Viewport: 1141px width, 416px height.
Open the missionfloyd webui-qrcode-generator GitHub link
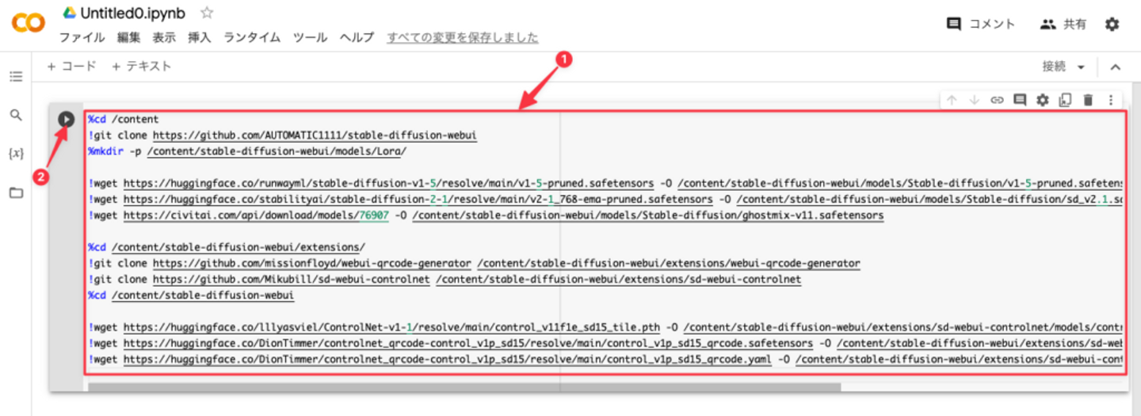point(312,263)
